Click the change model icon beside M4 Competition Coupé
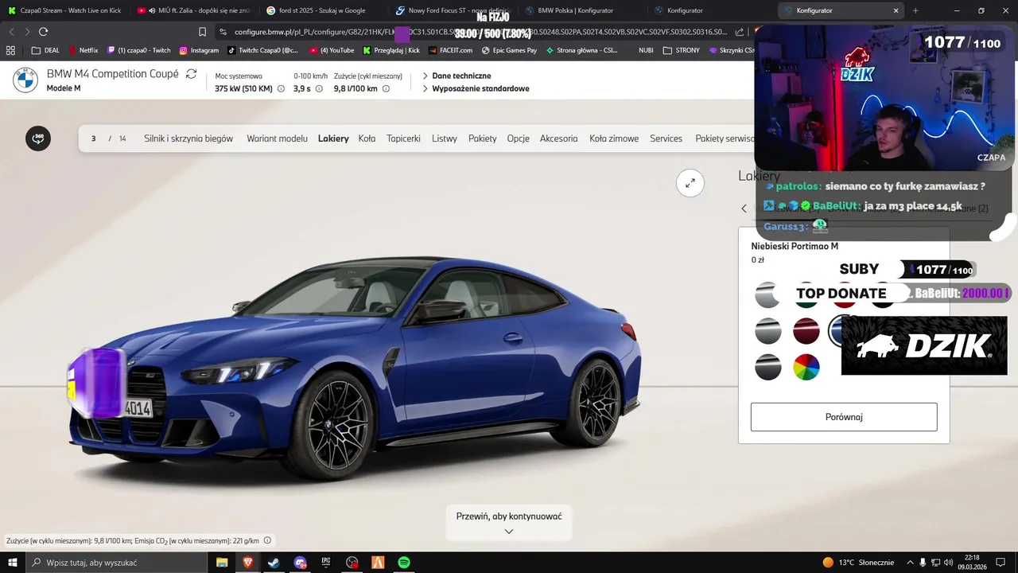This screenshot has width=1018, height=573. click(191, 74)
